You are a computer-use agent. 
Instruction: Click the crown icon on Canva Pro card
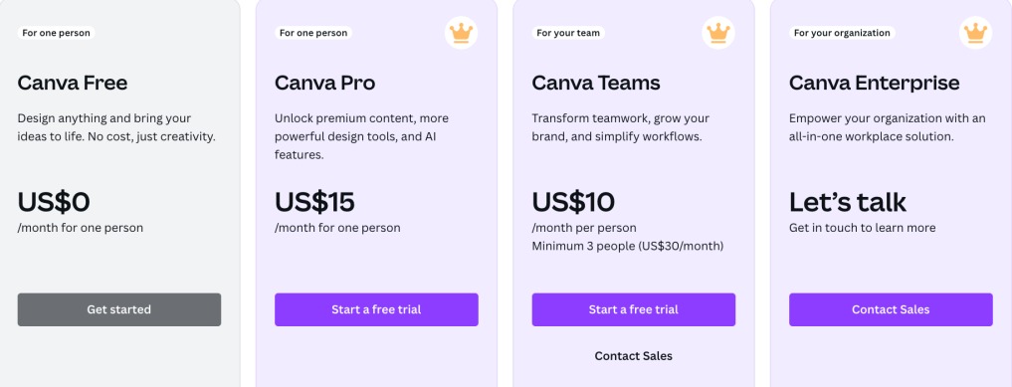(x=462, y=33)
